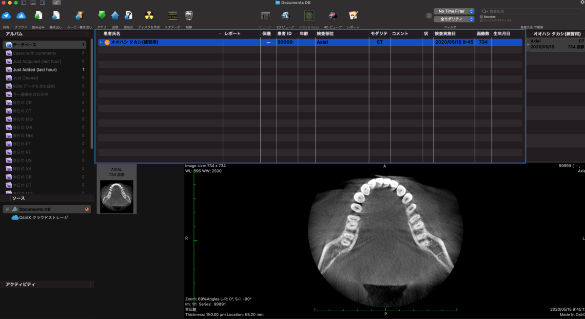The width and height of the screenshot is (585, 319).
Task: Click the 検査部位 column header
Action: tap(342, 34)
